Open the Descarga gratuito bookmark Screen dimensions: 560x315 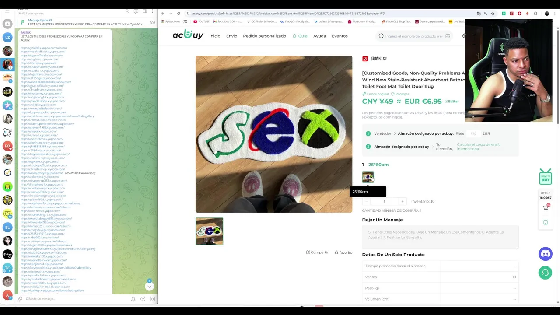pyautogui.click(x=430, y=21)
